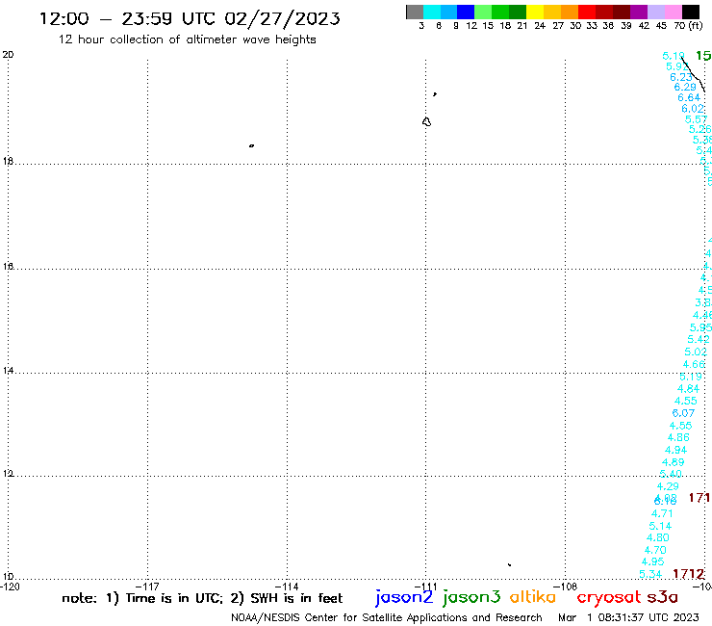Click the NOAA/NESDIS credit line
This screenshot has height=626, width=712.
click(387, 617)
